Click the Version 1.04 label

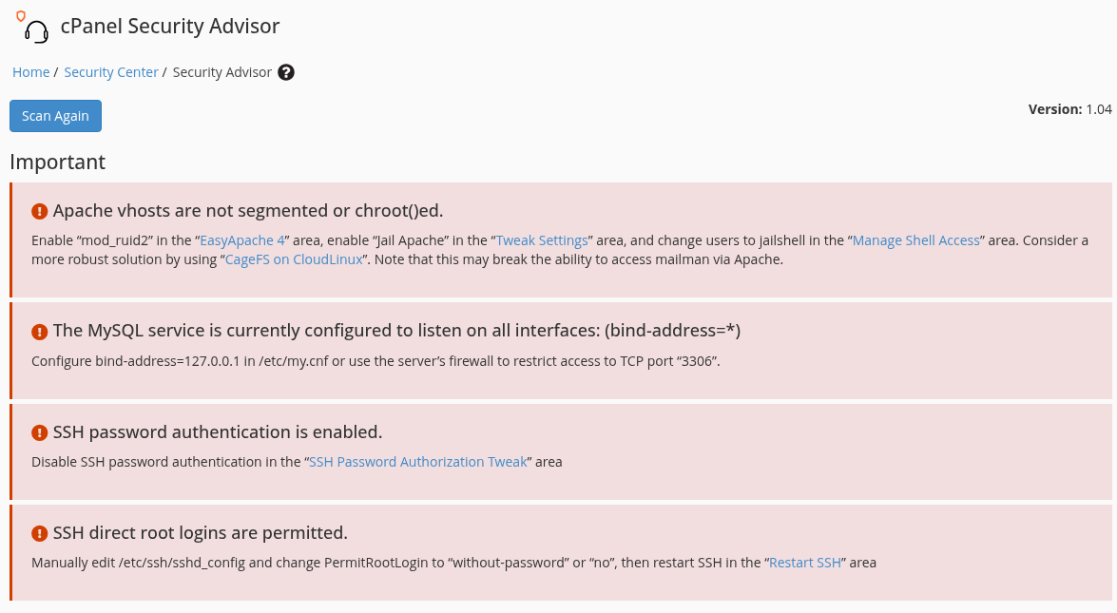(1070, 109)
